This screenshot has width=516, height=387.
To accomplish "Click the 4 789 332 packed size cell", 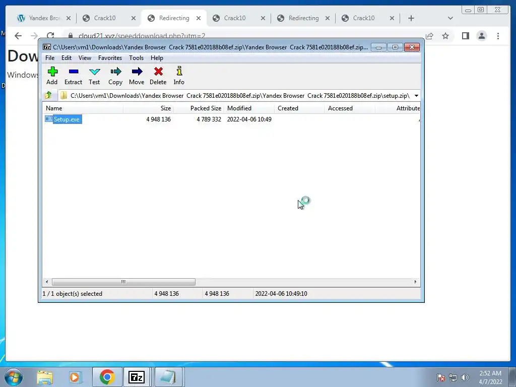I will click(209, 119).
